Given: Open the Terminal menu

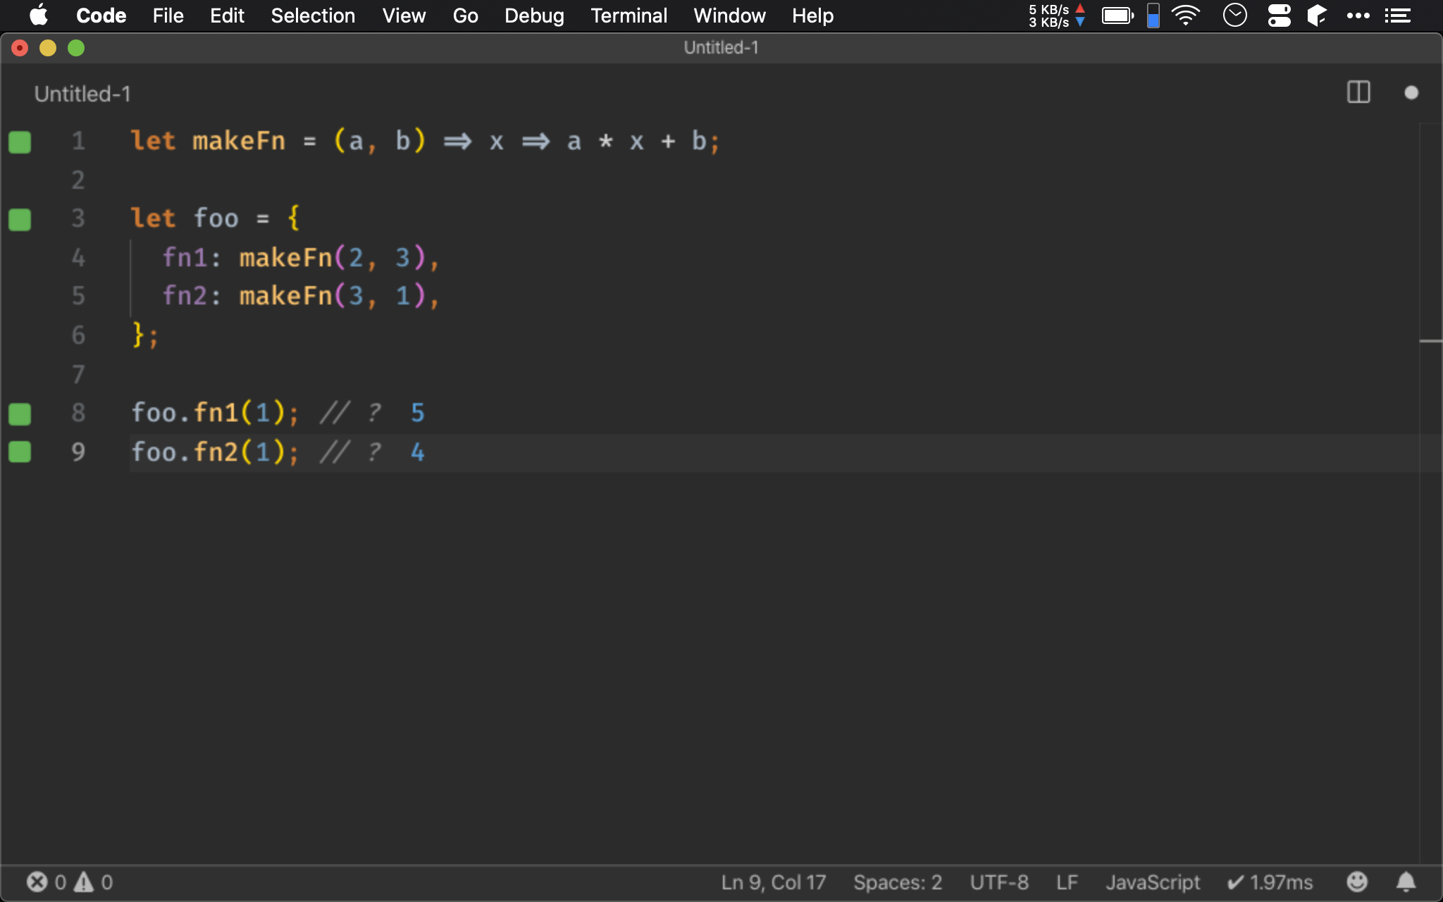Looking at the screenshot, I should pyautogui.click(x=628, y=16).
